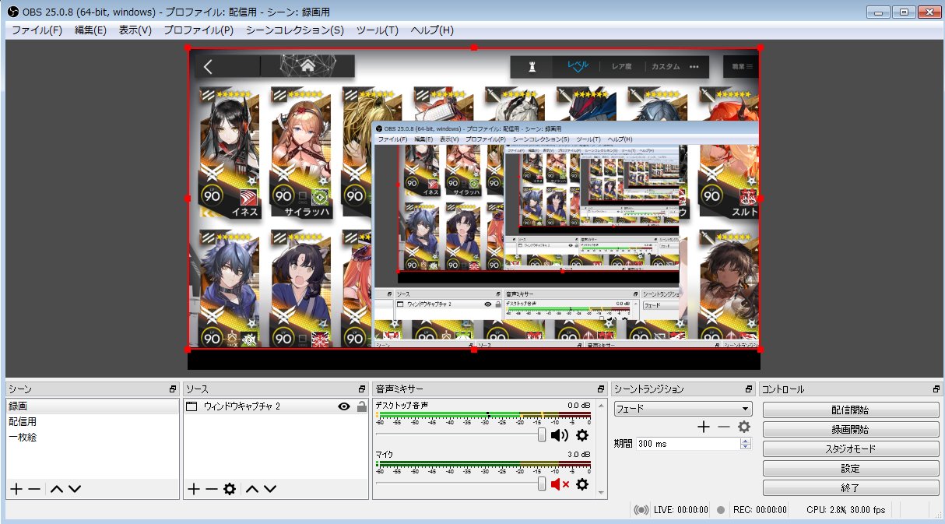This screenshot has height=524, width=945.
Task: Open source properties gear in ソース panel
Action: click(x=229, y=489)
